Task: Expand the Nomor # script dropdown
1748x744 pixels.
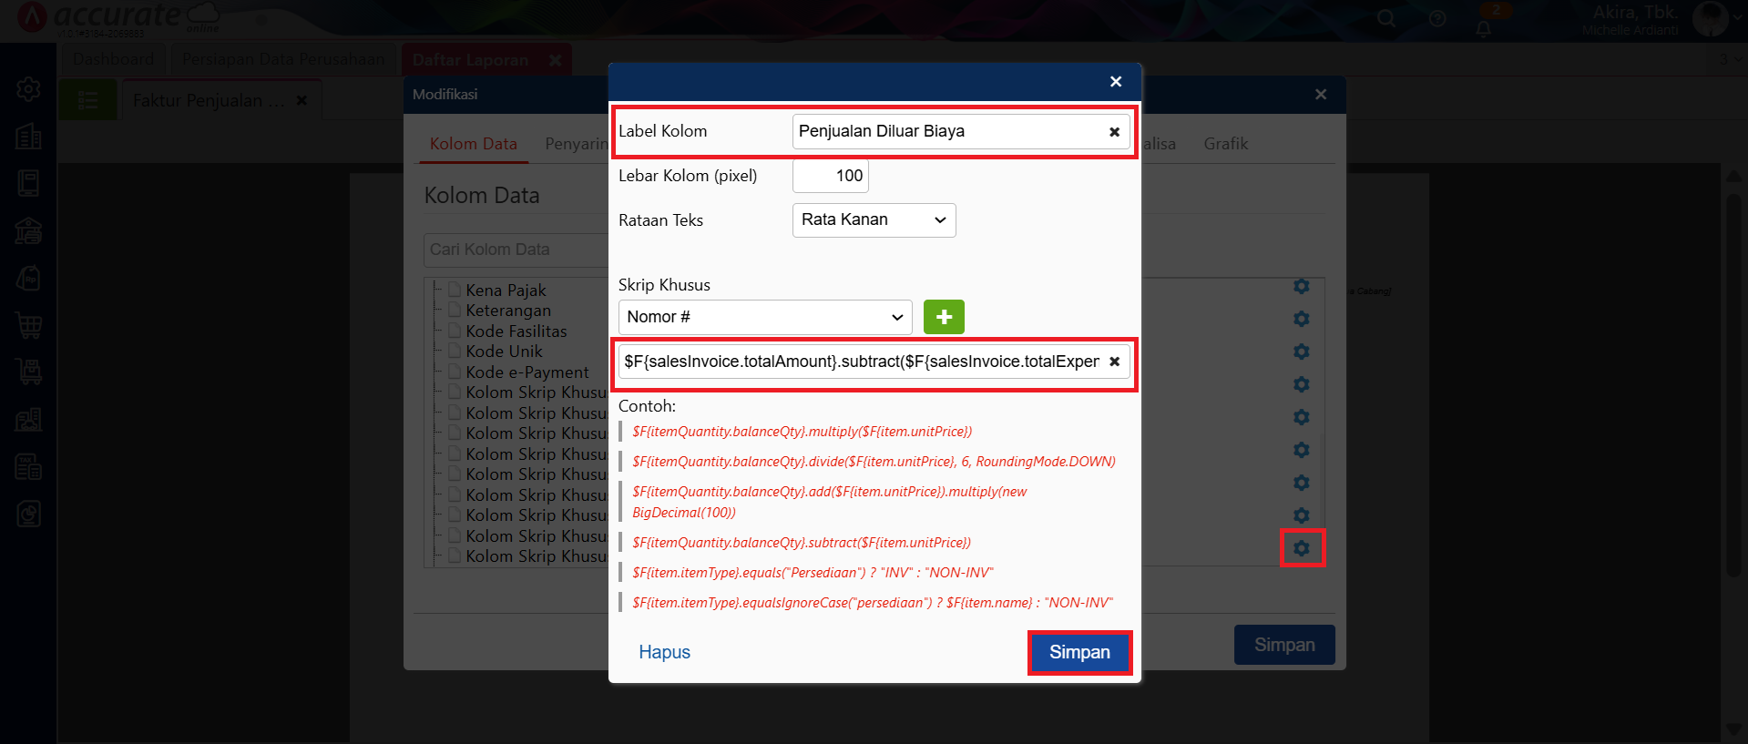Action: click(x=764, y=317)
